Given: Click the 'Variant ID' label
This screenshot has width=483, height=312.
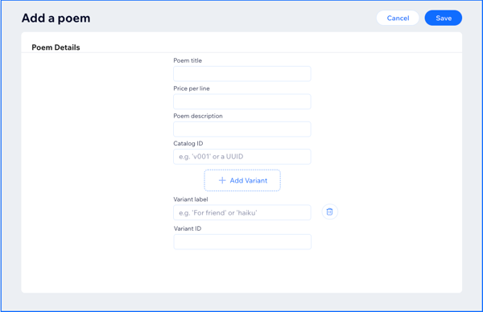Looking at the screenshot, I should coord(188,228).
